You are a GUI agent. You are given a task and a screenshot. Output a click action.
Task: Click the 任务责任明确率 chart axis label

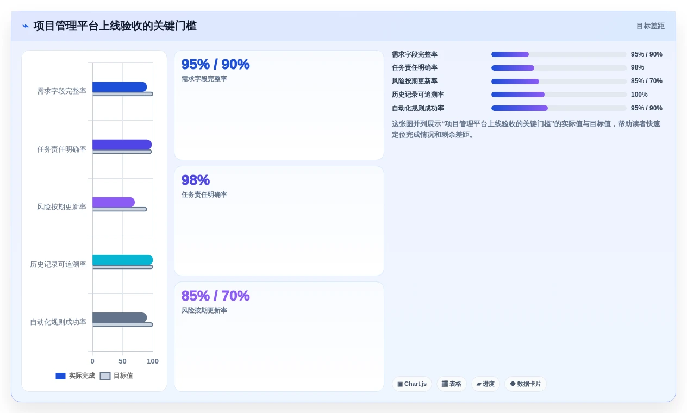61,149
